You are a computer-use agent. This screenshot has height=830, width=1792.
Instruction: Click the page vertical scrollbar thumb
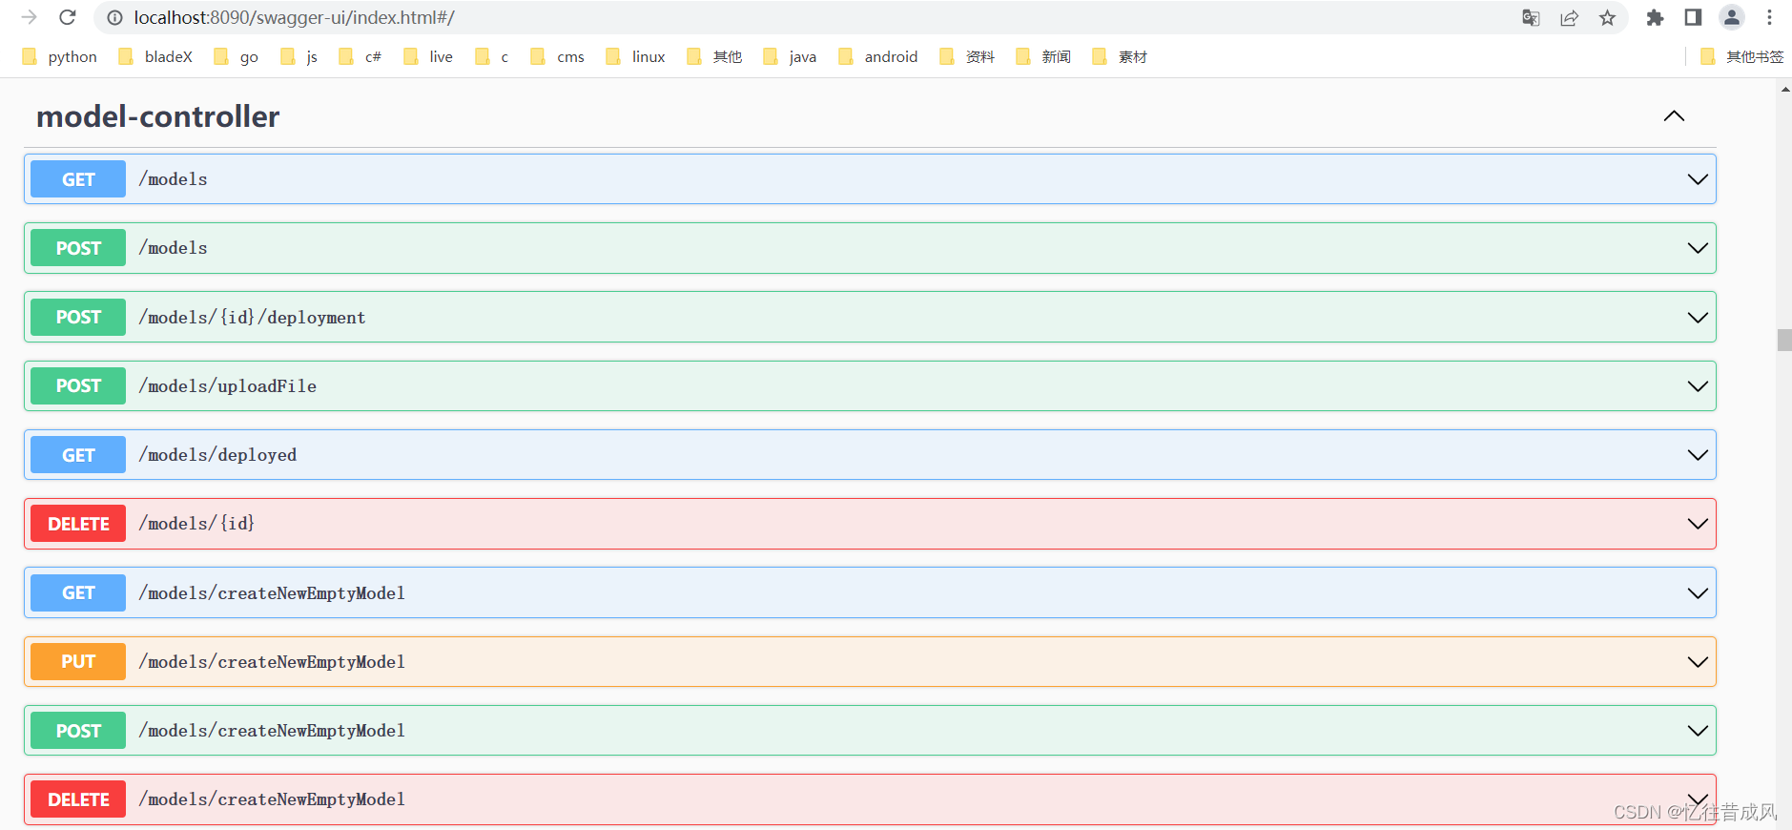pos(1784,340)
